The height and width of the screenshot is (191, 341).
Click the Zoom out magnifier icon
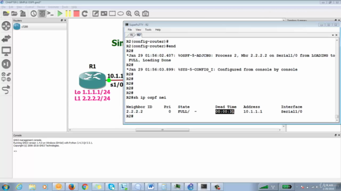[x=137, y=14]
